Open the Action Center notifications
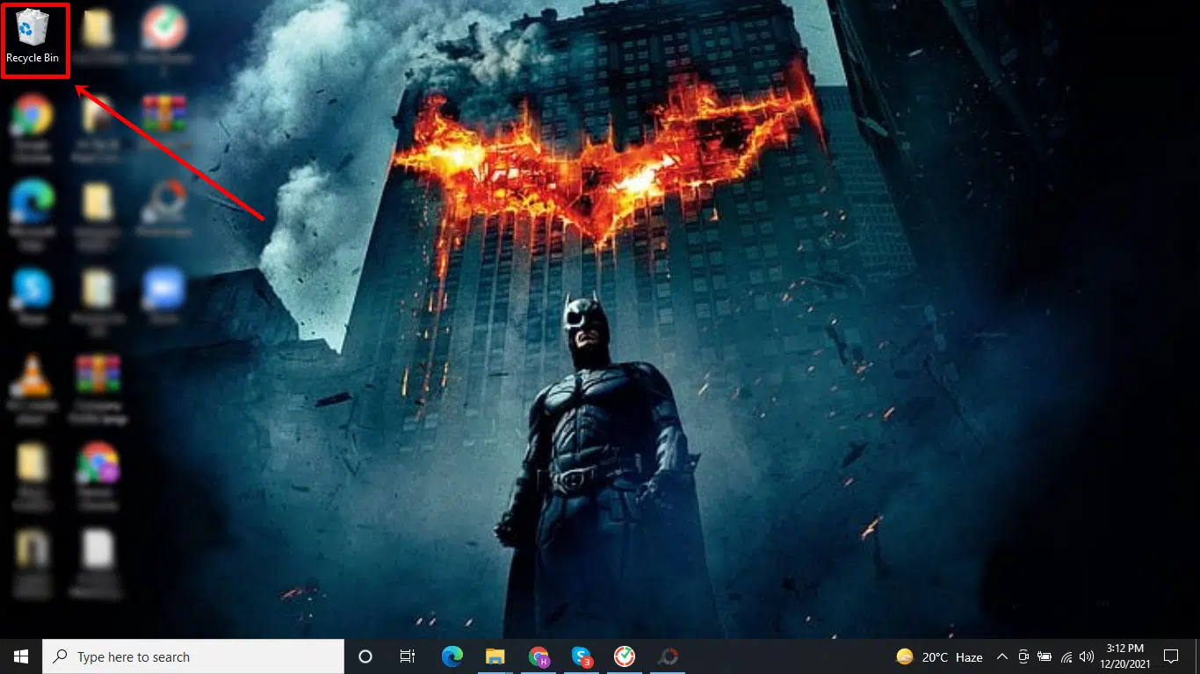The image size is (1200, 674). pos(1171,656)
